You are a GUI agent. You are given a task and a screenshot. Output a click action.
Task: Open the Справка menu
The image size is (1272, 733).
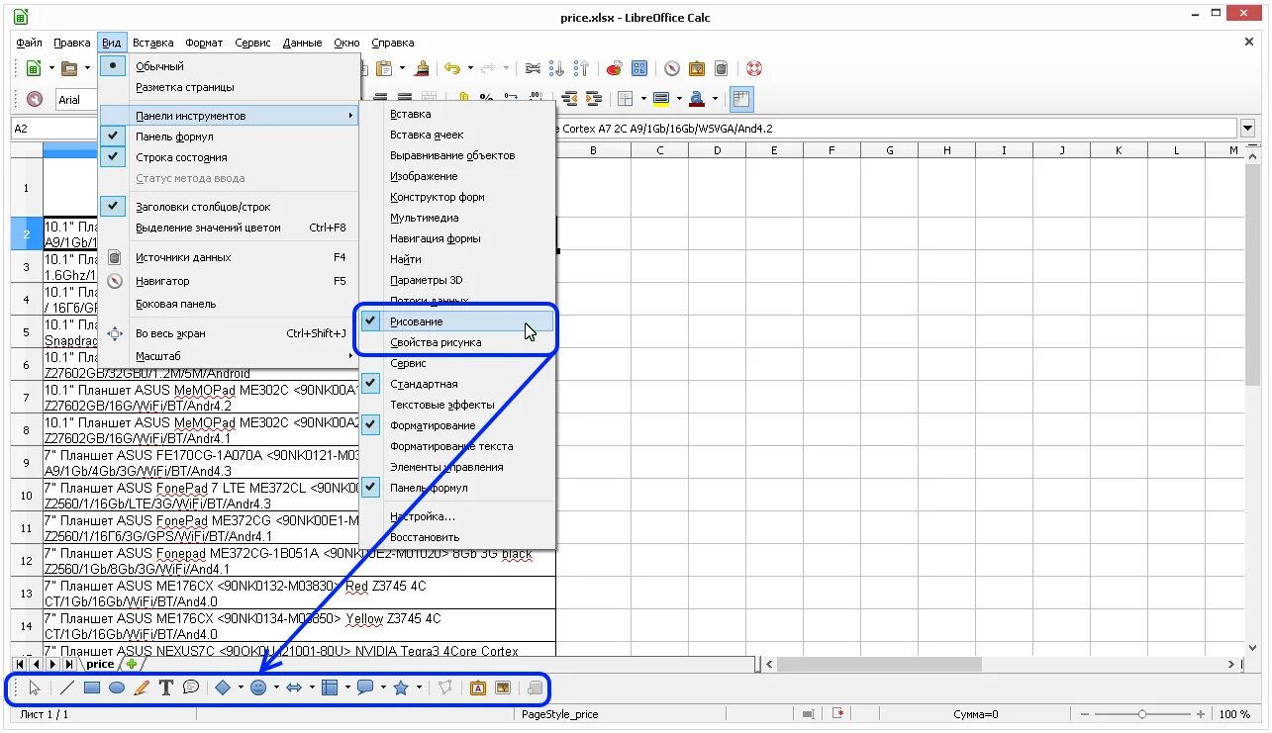click(x=393, y=43)
